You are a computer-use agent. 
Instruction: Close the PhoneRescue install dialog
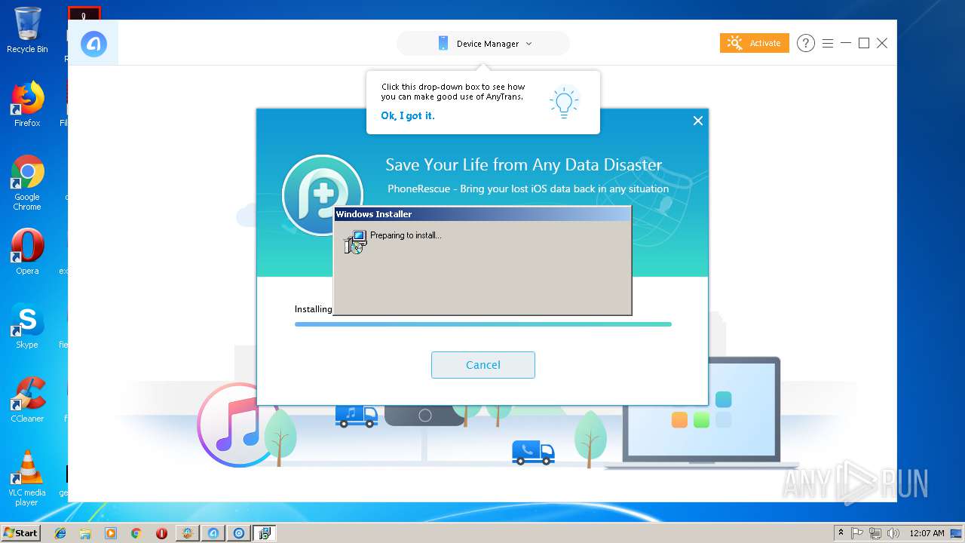(698, 121)
